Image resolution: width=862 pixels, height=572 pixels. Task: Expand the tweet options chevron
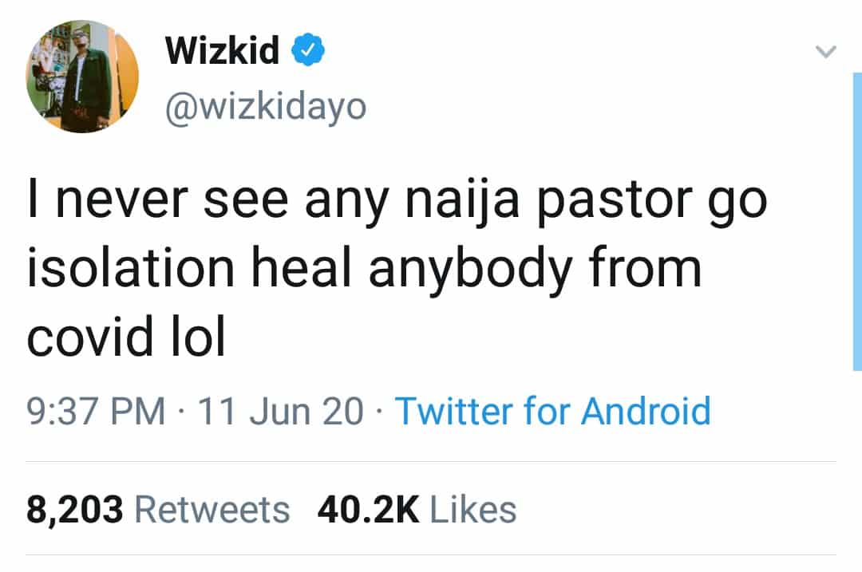click(825, 53)
